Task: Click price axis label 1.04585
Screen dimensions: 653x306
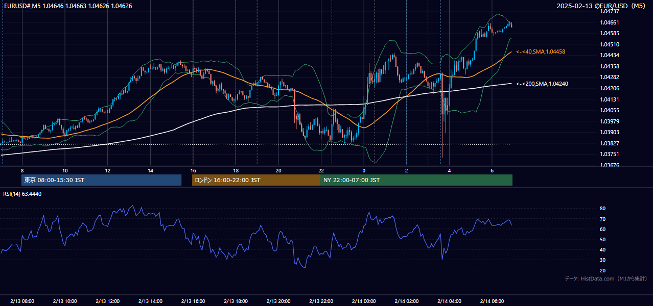Action: point(609,33)
